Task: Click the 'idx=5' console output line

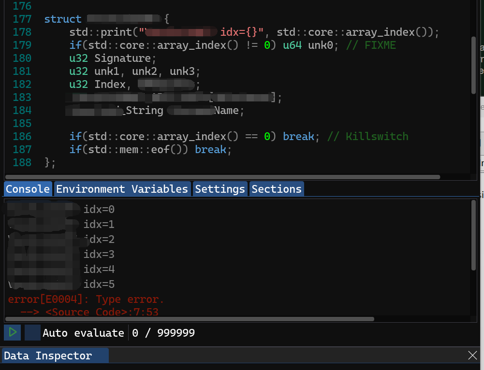Action: [99, 285]
